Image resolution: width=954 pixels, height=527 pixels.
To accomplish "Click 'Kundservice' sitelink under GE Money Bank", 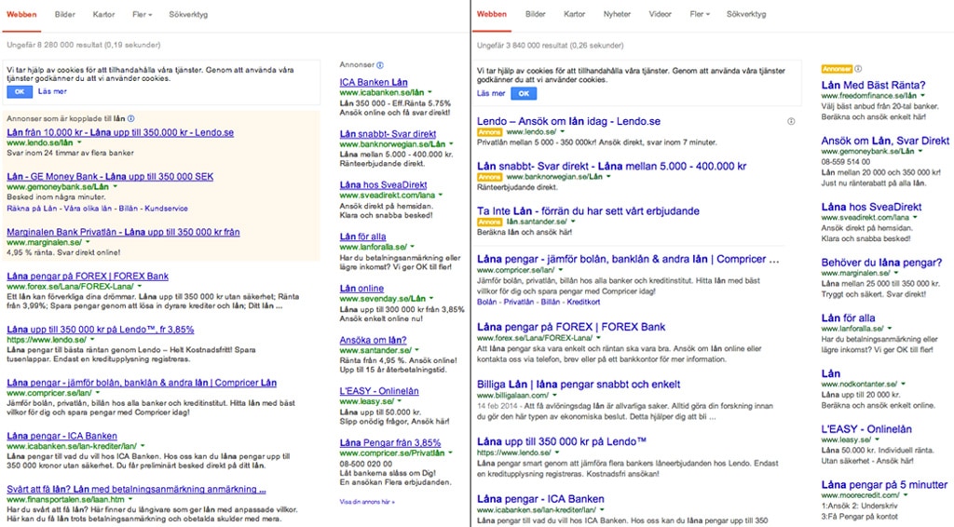I will (x=166, y=209).
